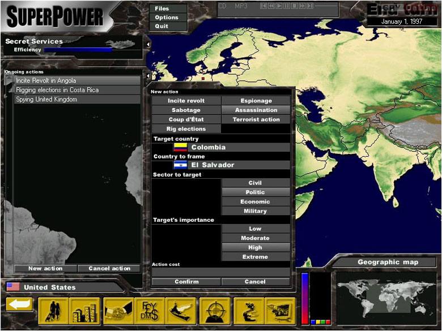Select Rigging elections in Costa Rica
The width and height of the screenshot is (442, 331).
77,90
